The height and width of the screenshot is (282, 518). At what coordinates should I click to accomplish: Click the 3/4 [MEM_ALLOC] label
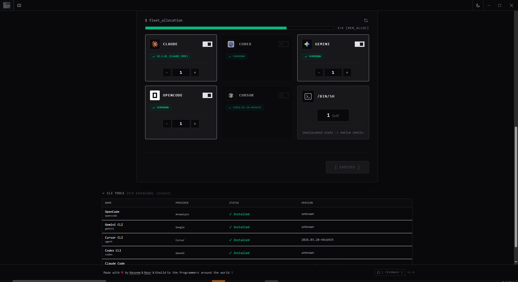353,28
